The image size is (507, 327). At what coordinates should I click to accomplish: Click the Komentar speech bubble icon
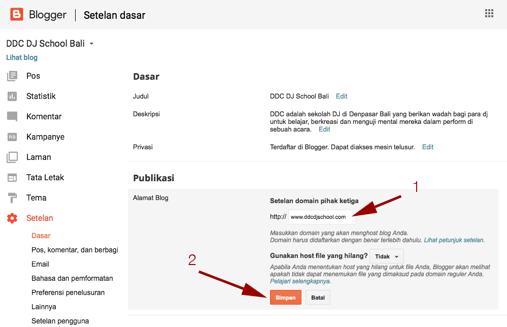(x=12, y=116)
